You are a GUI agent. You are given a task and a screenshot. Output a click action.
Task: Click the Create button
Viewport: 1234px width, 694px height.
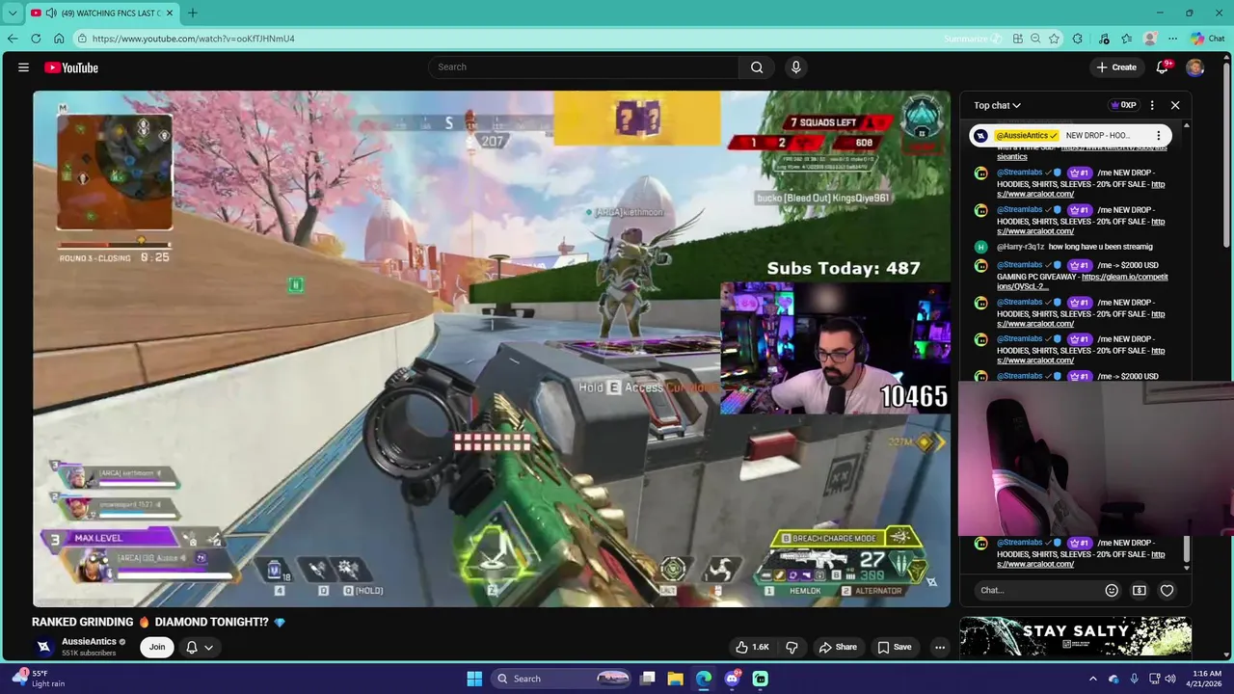[1116, 67]
